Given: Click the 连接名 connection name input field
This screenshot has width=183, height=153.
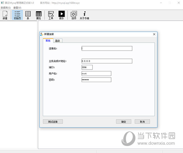Looking at the screenshot, I should (107, 49).
